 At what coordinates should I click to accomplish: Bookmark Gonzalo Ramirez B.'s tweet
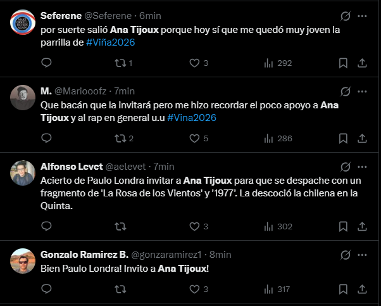(343, 290)
